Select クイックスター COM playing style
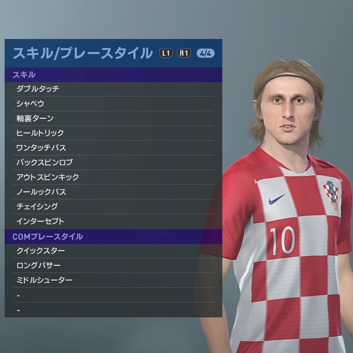Screen dimensions: 353x353 click(113, 251)
